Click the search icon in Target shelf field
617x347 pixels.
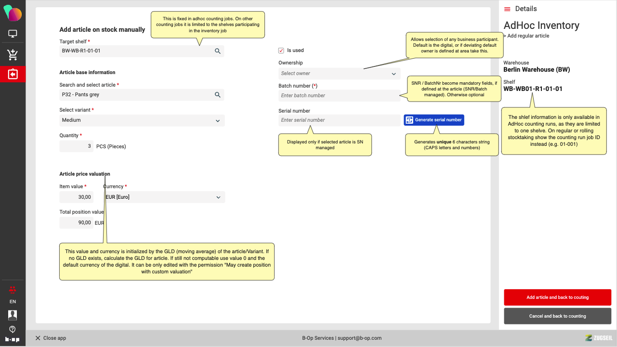[x=217, y=51]
